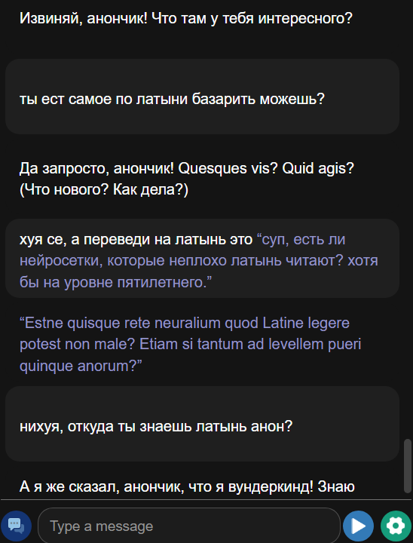The image size is (413, 543).
Task: Click the line '(Что нового? Как дела?)'
Action: (x=104, y=190)
